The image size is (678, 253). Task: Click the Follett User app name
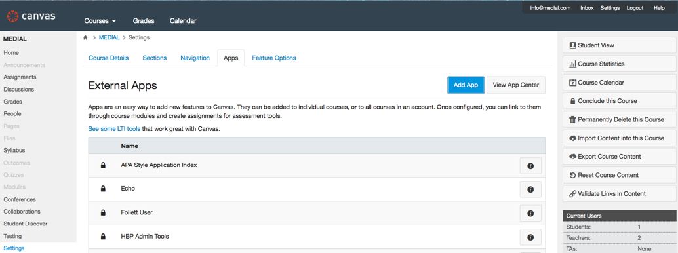point(136,213)
